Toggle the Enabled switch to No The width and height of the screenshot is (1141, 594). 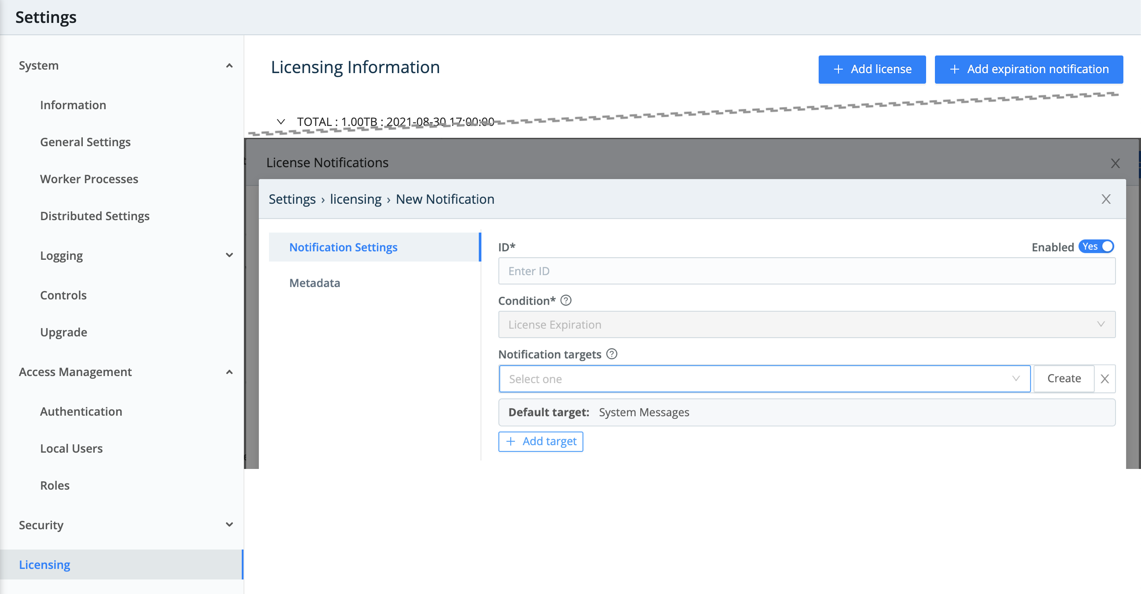[x=1097, y=247]
